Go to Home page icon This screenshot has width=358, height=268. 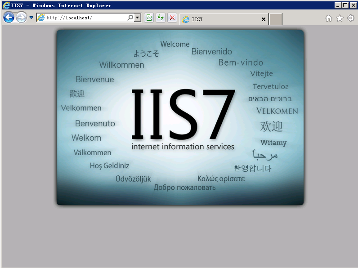tap(329, 18)
